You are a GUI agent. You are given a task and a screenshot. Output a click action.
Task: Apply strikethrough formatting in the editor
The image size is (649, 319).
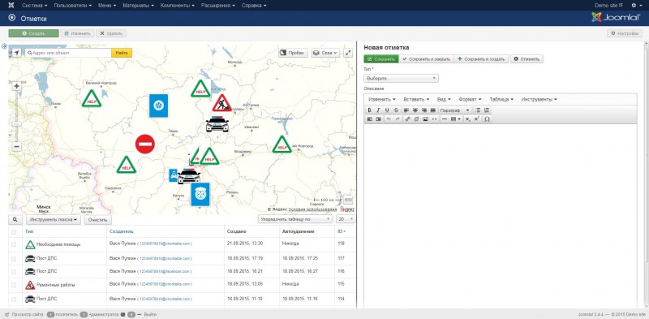pyautogui.click(x=396, y=110)
